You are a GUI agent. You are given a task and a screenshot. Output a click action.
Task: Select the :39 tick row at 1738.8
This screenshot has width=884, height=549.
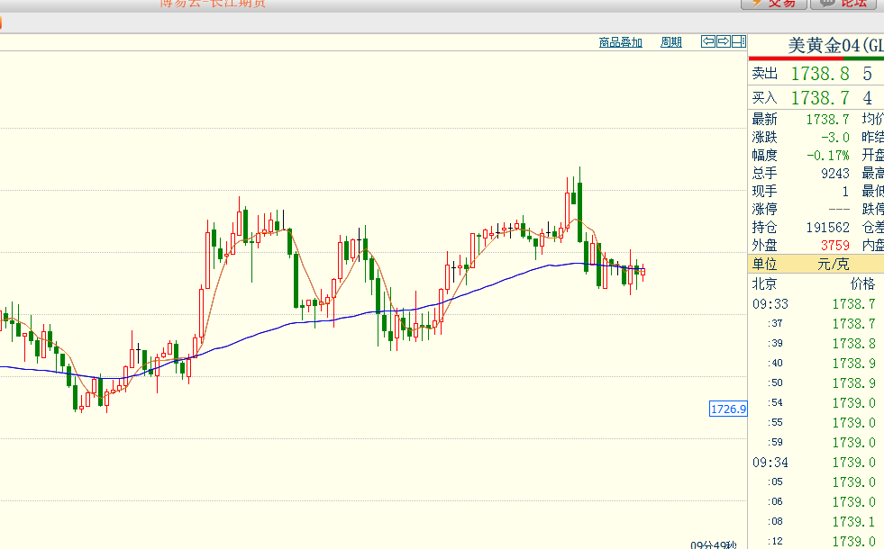pos(816,343)
